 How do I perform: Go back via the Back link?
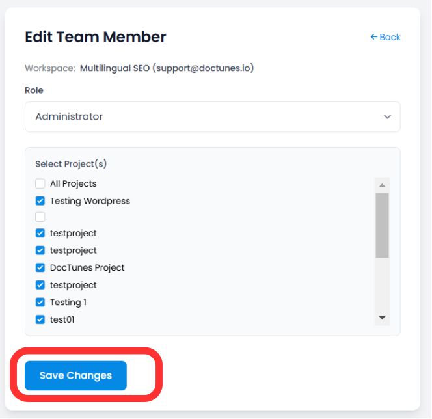[x=385, y=37]
